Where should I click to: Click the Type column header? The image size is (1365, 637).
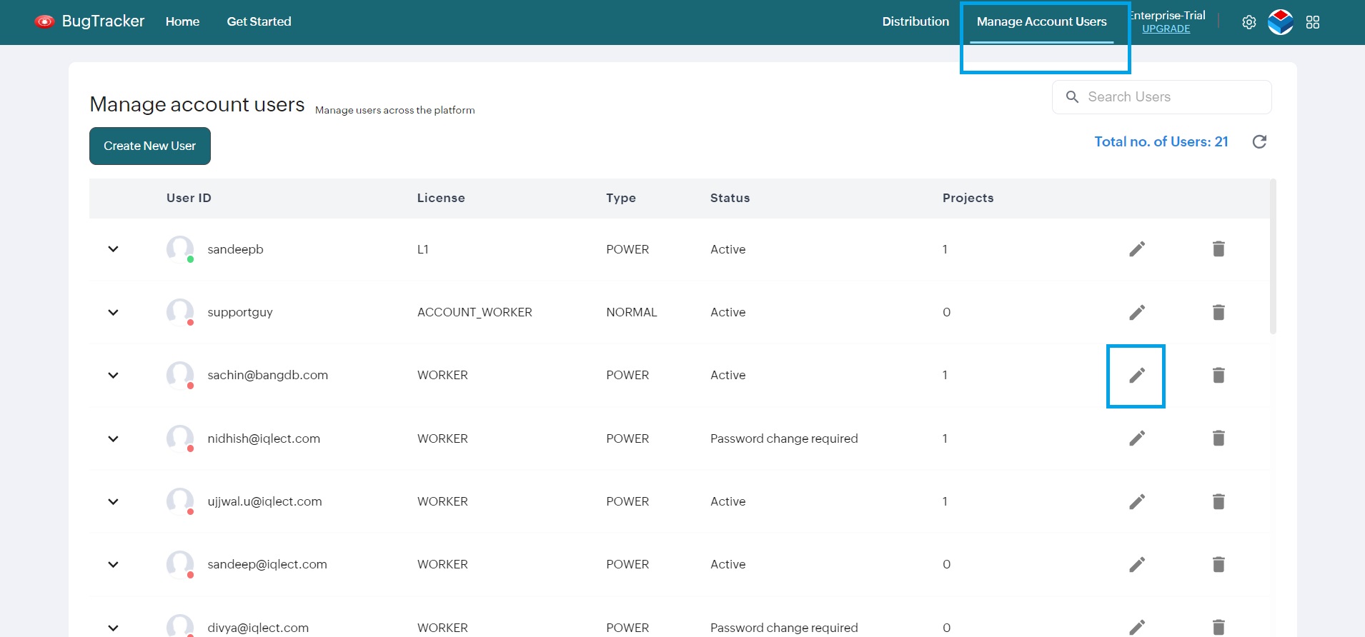(x=621, y=198)
